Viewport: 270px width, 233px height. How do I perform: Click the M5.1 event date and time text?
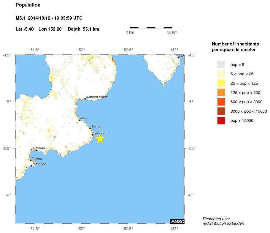(49, 18)
